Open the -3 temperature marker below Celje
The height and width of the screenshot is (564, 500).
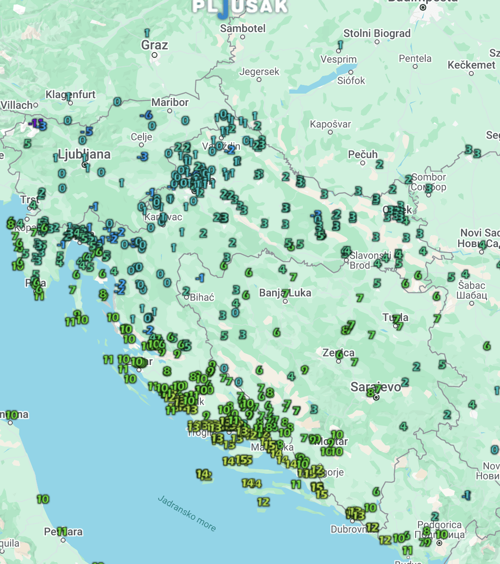(142, 156)
